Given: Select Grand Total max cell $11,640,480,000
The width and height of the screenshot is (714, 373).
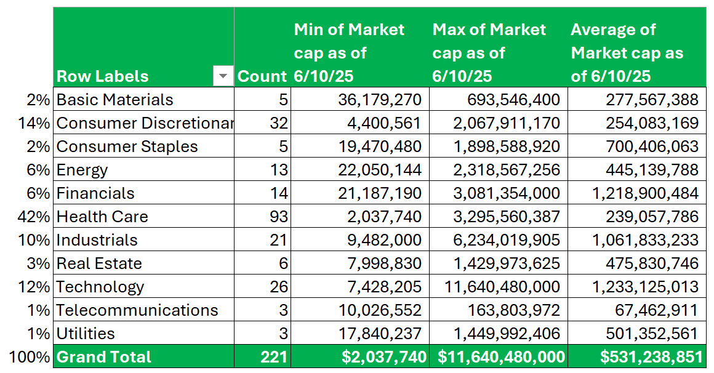Looking at the screenshot, I should [498, 356].
